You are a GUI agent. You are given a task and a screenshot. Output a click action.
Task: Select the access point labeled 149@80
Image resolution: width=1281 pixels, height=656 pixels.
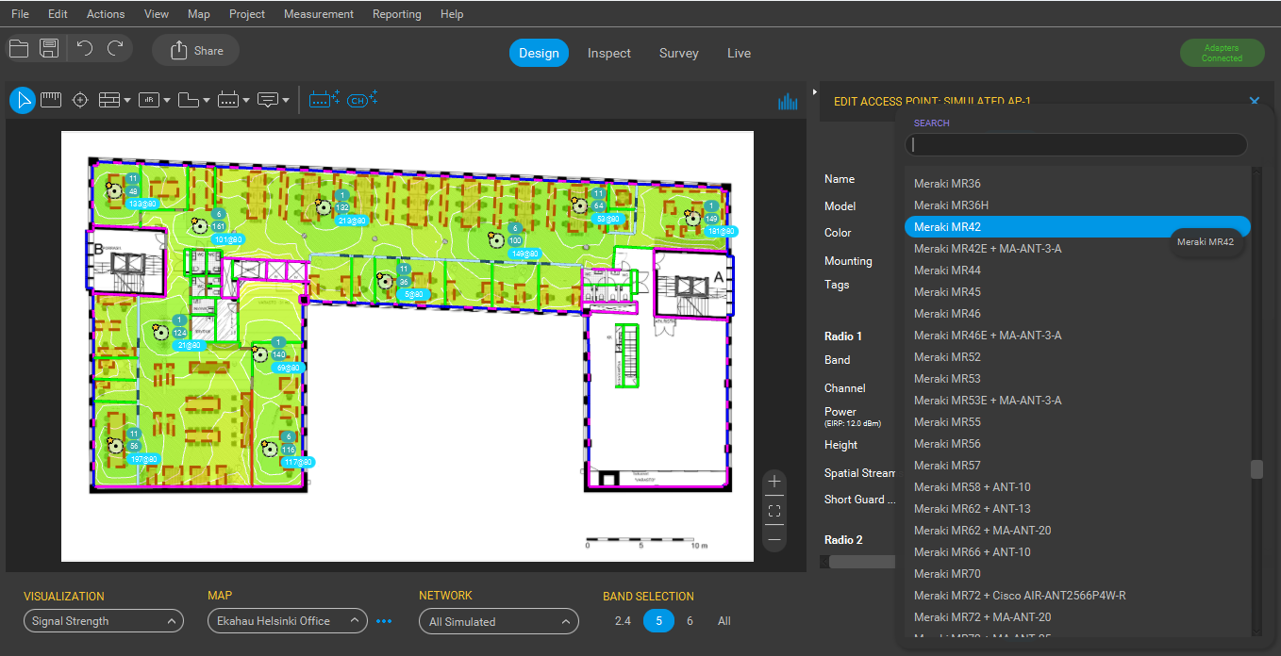coord(496,239)
